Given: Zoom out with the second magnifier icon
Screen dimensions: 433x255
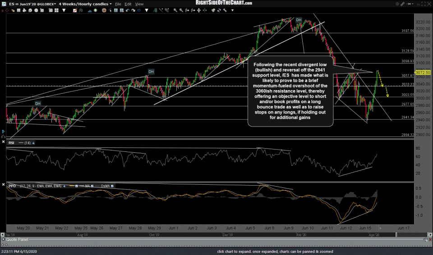Looking at the screenshot, I should [x=181, y=10].
